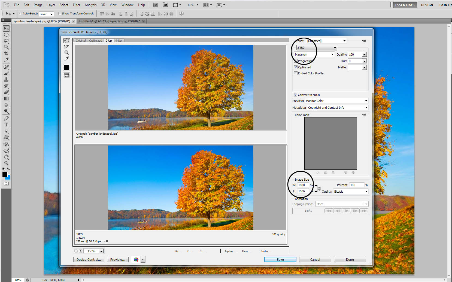The width and height of the screenshot is (452, 282).
Task: Enable Embed Color Profile
Action: 296,73
